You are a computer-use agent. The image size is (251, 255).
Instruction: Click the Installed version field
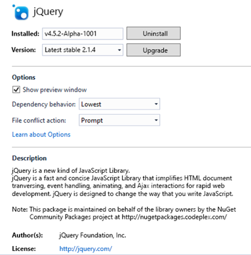coord(83,34)
